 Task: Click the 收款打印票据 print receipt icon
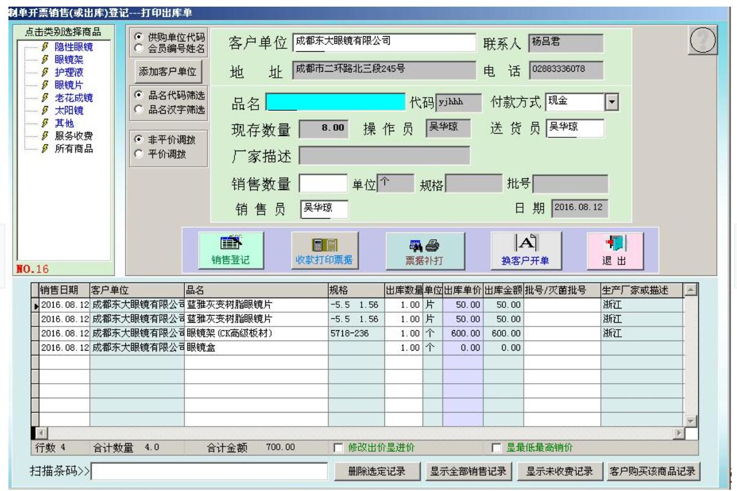click(320, 249)
